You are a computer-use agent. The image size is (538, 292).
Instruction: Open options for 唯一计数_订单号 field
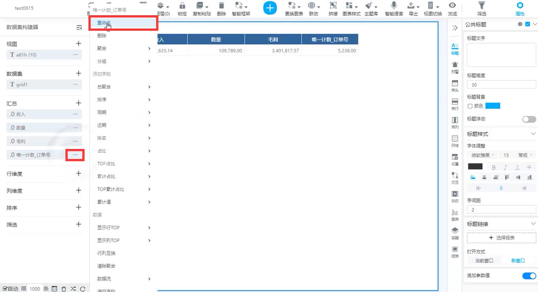(x=75, y=155)
